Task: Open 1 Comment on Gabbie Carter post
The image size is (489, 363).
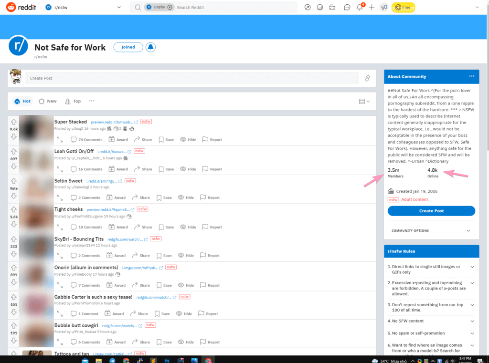Action: click(84, 314)
